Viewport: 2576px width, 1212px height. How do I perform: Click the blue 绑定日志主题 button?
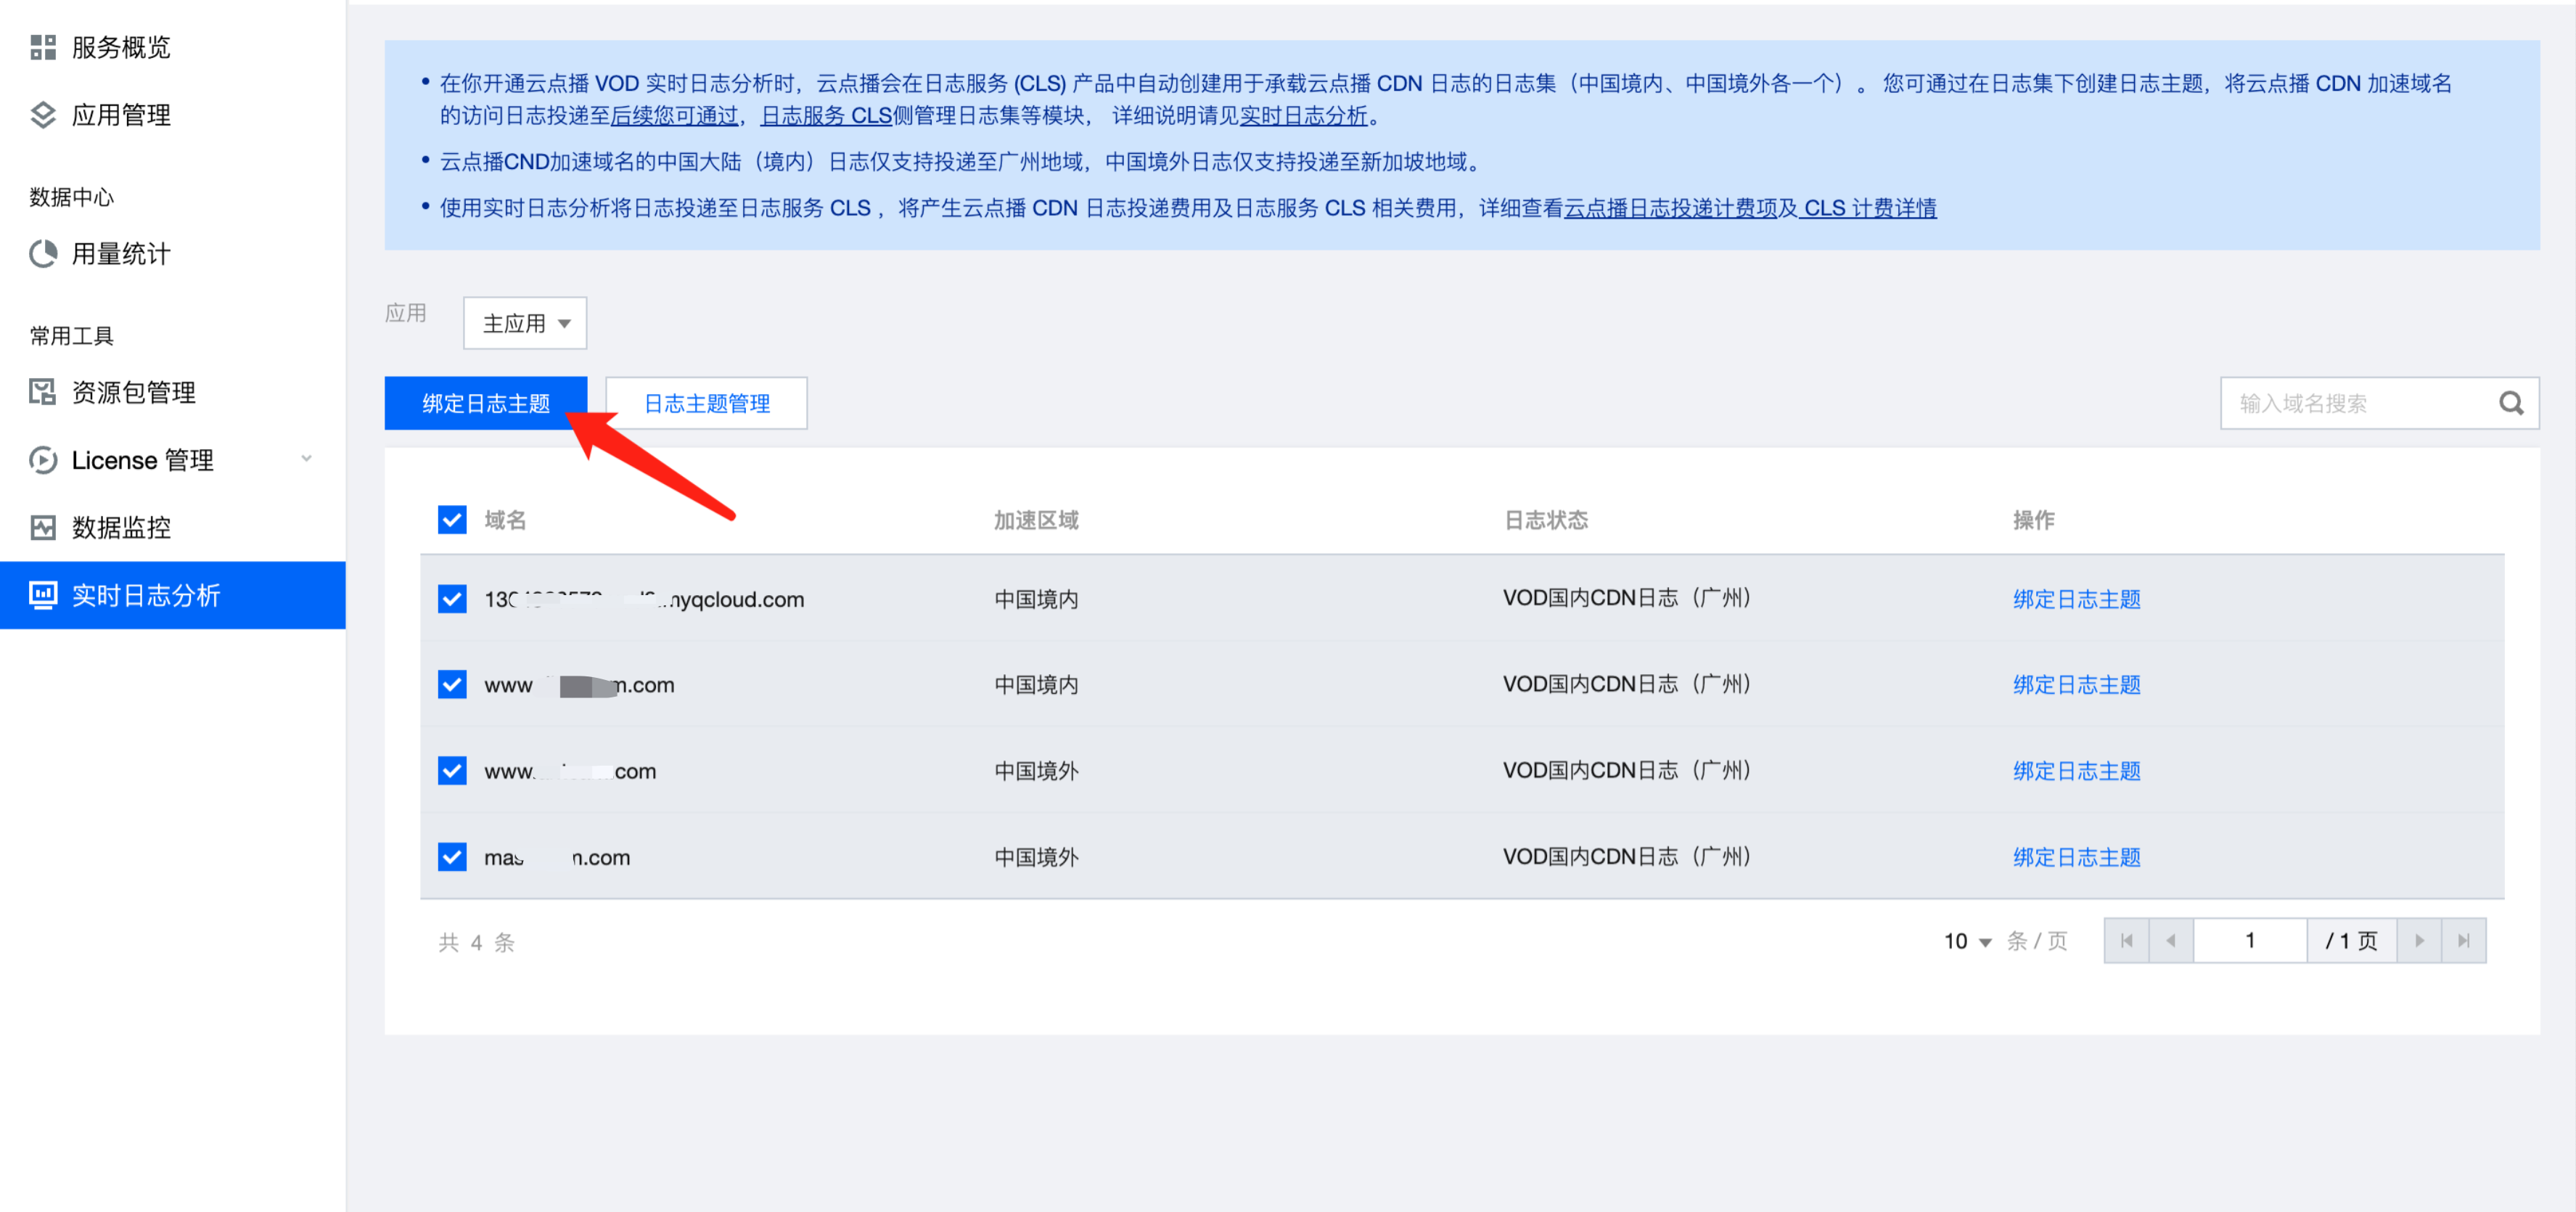point(485,403)
